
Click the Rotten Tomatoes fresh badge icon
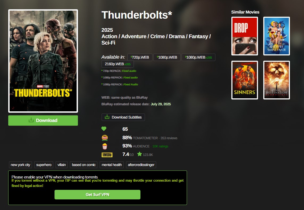(x=105, y=138)
